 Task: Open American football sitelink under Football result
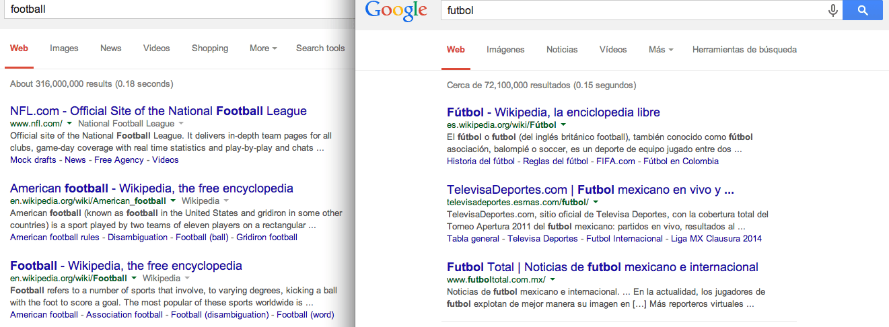point(44,315)
